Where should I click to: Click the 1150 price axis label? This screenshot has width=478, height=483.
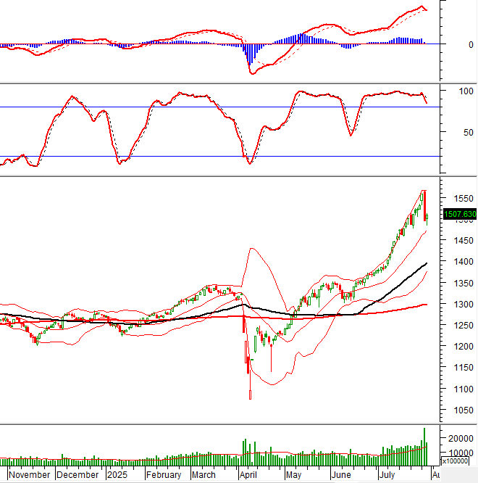pyautogui.click(x=464, y=368)
